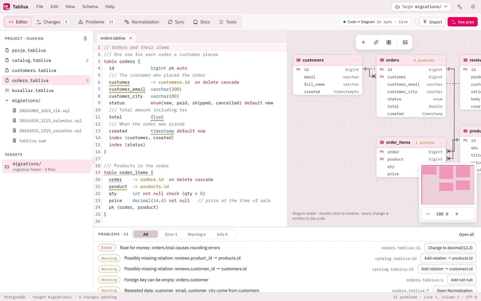
Task: Open kurallar.tabliva rules file
Action: pyautogui.click(x=47, y=90)
